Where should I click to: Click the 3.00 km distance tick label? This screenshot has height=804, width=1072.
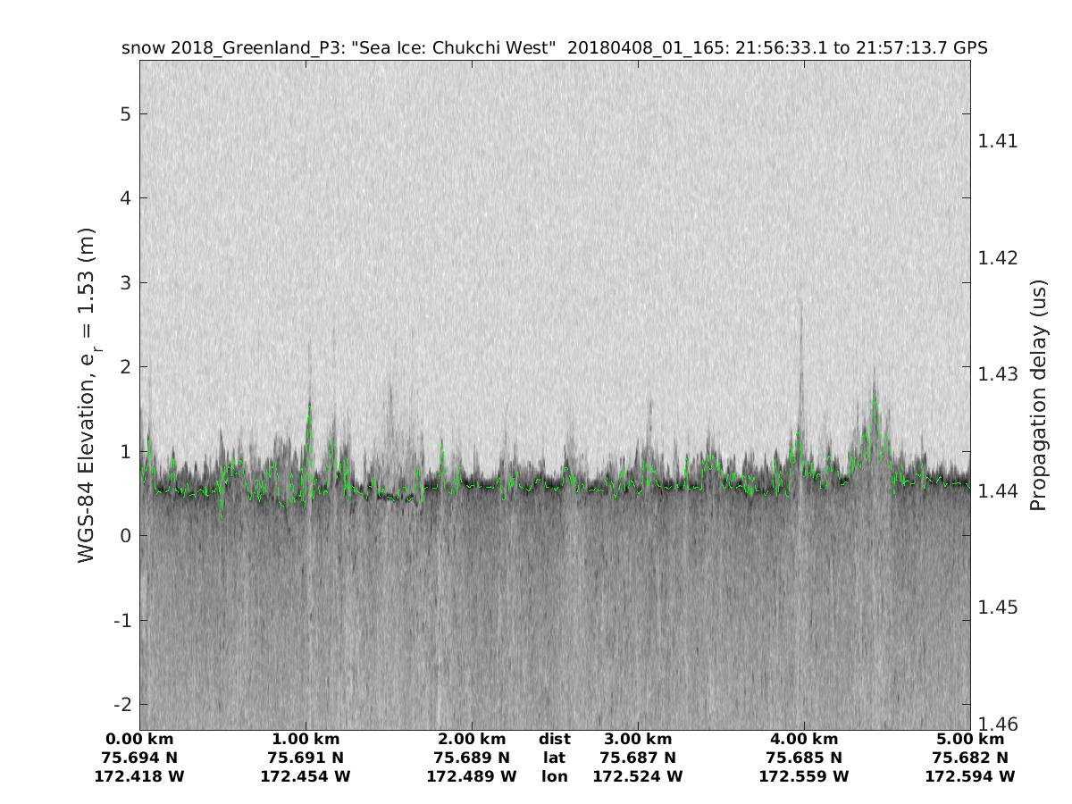coord(638,739)
